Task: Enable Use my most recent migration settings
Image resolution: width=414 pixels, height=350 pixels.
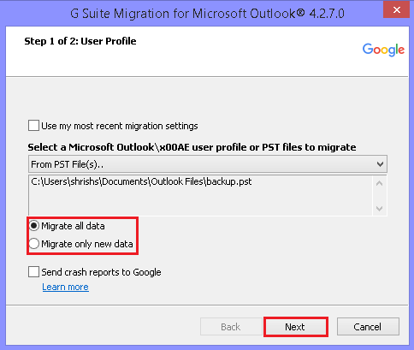Action: 33,126
